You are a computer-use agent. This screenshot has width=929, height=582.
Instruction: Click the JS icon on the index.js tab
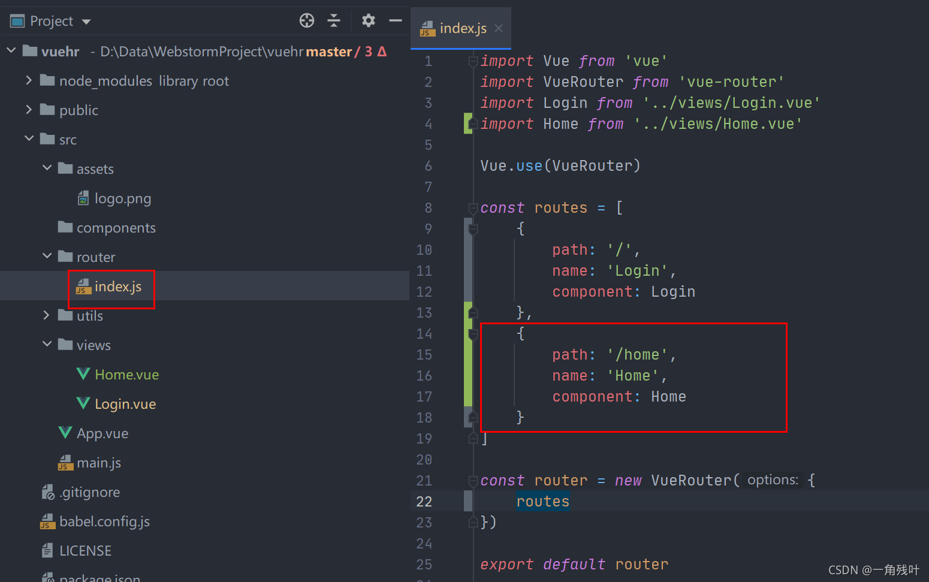(x=427, y=29)
